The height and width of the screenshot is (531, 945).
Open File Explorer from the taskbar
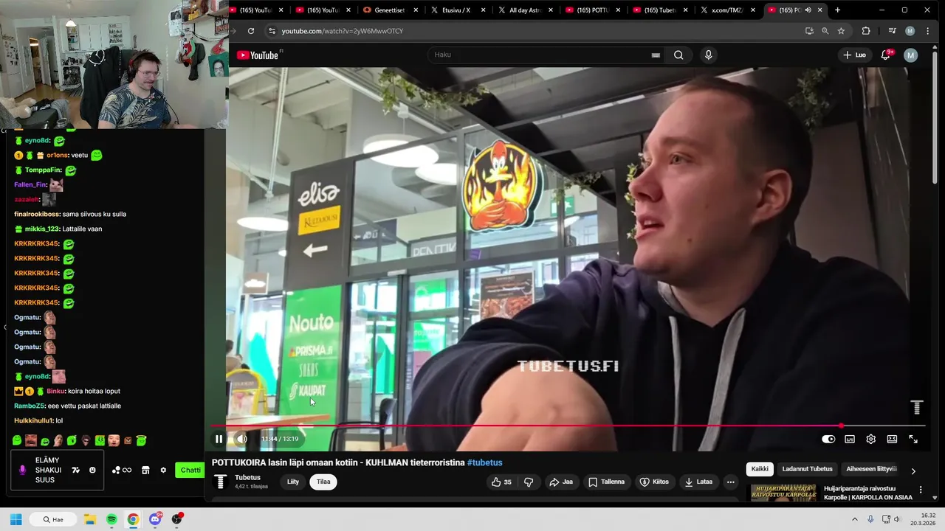(89, 519)
